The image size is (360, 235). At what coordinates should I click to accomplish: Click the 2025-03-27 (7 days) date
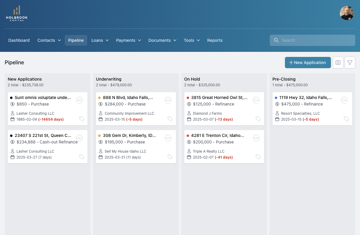tap(34, 157)
